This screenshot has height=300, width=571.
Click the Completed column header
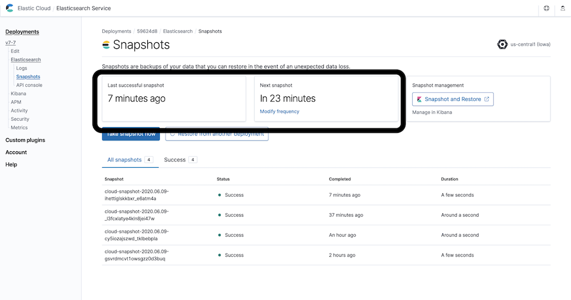tap(340, 179)
